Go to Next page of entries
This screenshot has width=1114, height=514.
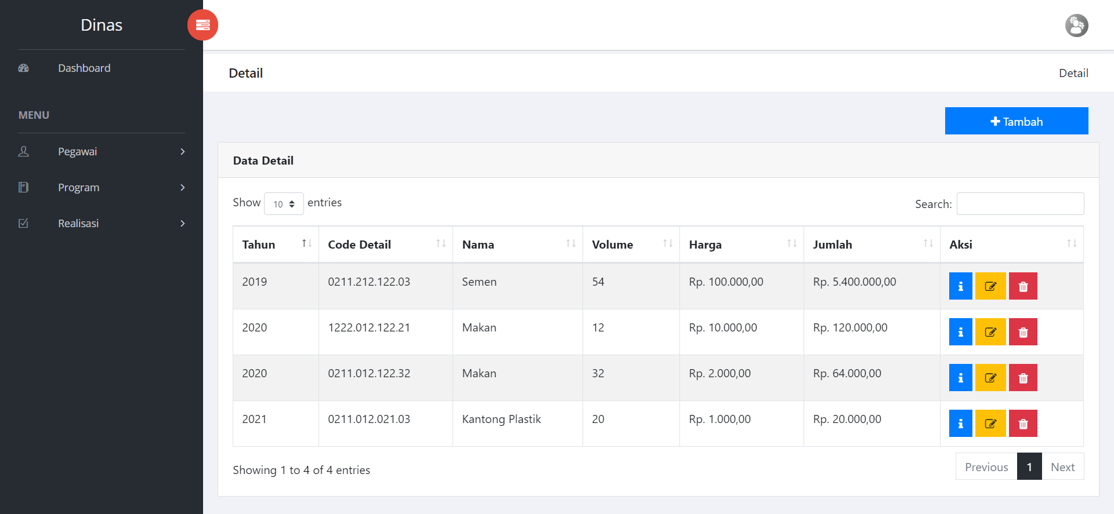[1062, 467]
